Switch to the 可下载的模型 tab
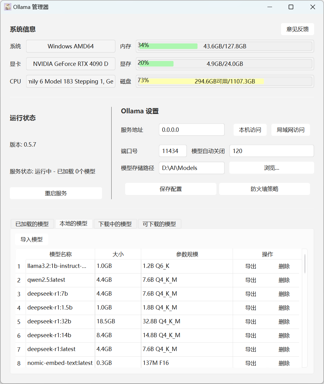Image resolution: width=324 pixels, height=384 pixels. coord(160,224)
